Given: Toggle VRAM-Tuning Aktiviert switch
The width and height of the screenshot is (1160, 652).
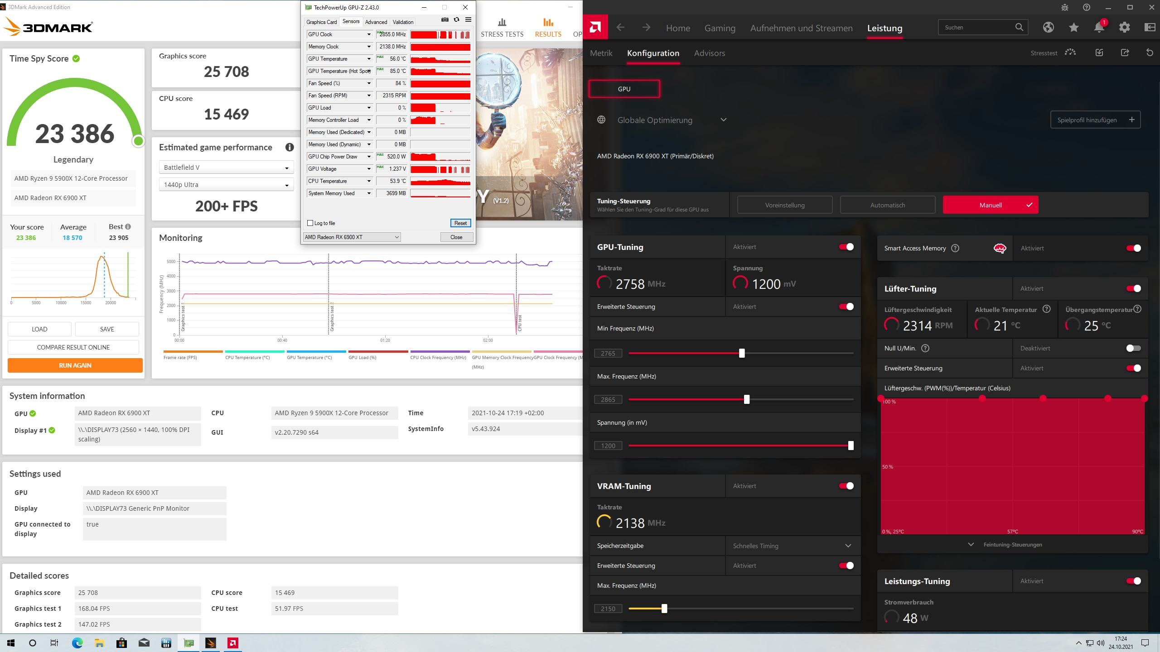Looking at the screenshot, I should pos(846,486).
